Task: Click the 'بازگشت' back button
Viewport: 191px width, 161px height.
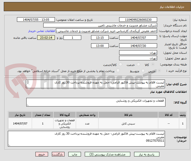Action: point(58,154)
